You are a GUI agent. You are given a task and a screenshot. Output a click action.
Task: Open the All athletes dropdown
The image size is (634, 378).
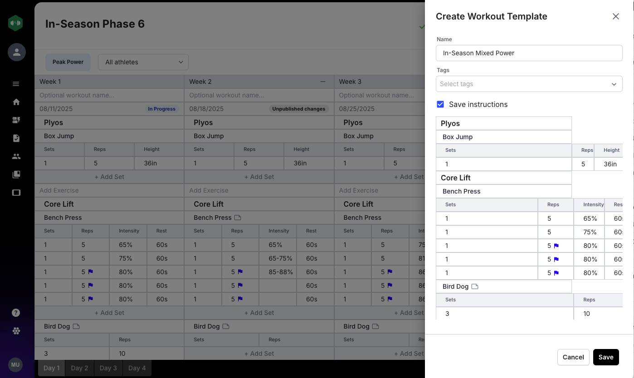[x=143, y=62]
